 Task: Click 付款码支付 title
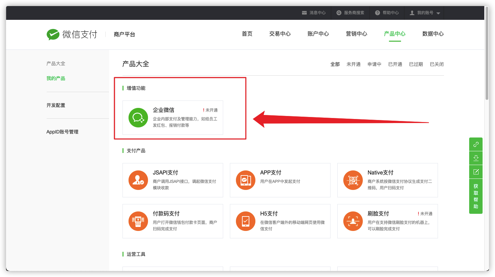(166, 213)
